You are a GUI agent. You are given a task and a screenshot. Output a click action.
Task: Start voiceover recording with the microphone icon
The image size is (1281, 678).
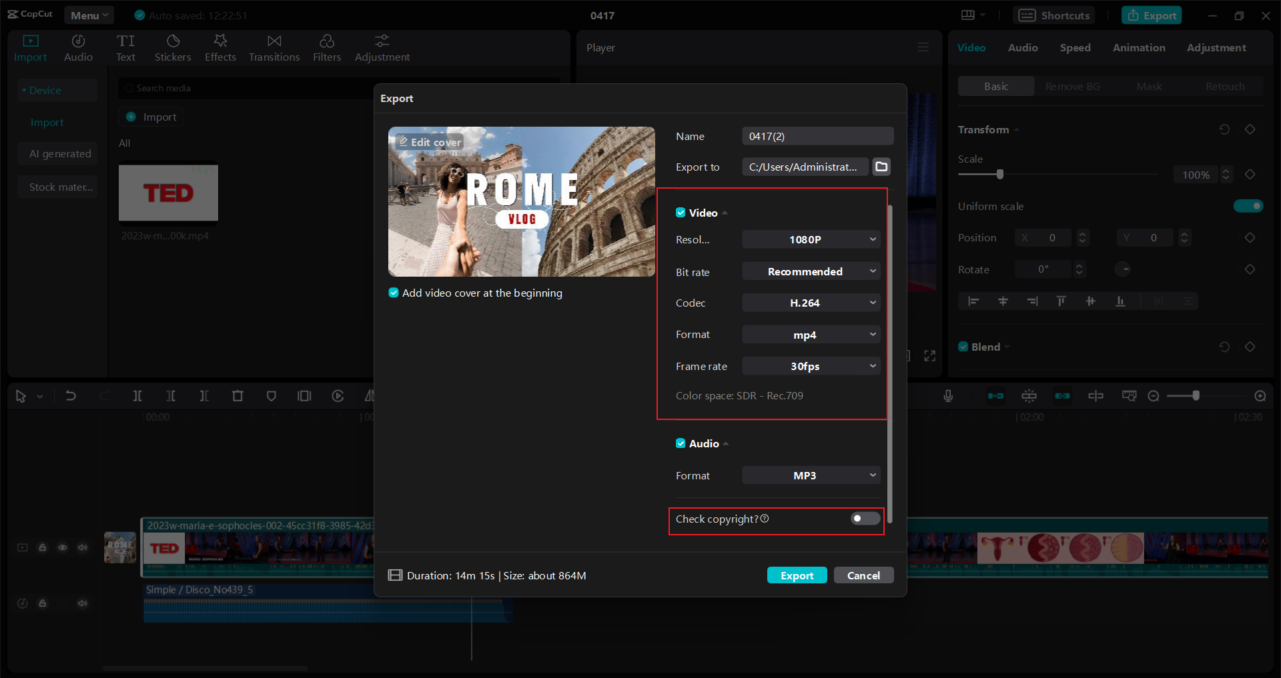click(947, 395)
